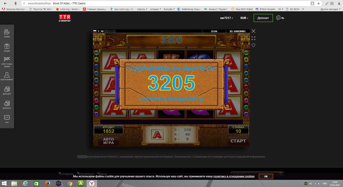Open the ВТБ24-Онлайн bookmark

click(266, 9)
